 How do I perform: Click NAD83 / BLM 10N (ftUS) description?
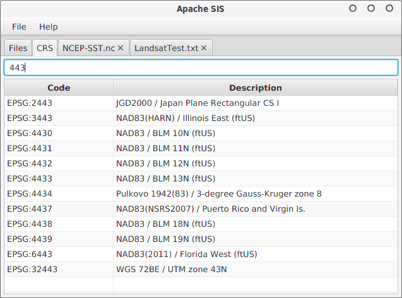(x=165, y=133)
